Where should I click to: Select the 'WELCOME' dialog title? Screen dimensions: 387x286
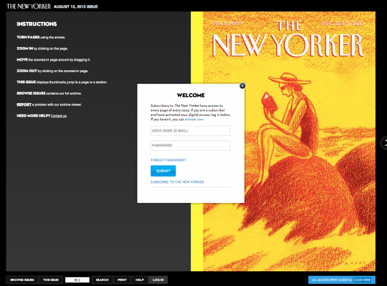pos(191,95)
